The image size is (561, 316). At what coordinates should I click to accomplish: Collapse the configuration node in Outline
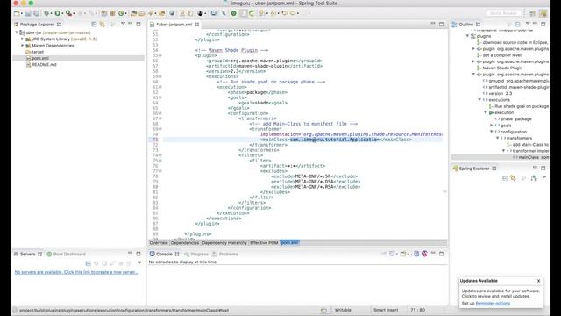492,132
